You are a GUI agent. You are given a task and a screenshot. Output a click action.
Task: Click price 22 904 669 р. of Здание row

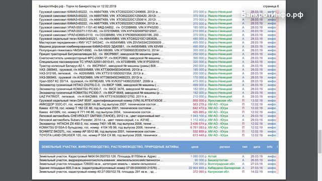point(198,168)
